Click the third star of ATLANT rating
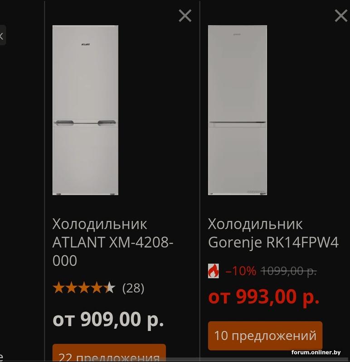 coord(84,288)
